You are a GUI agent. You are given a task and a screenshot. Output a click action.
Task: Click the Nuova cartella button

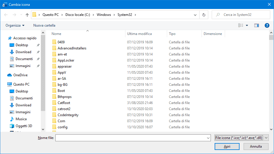(x=44, y=25)
